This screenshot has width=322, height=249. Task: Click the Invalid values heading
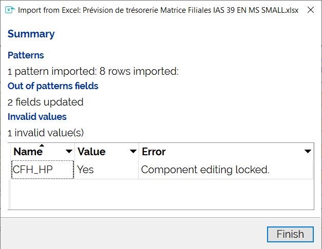tap(37, 117)
